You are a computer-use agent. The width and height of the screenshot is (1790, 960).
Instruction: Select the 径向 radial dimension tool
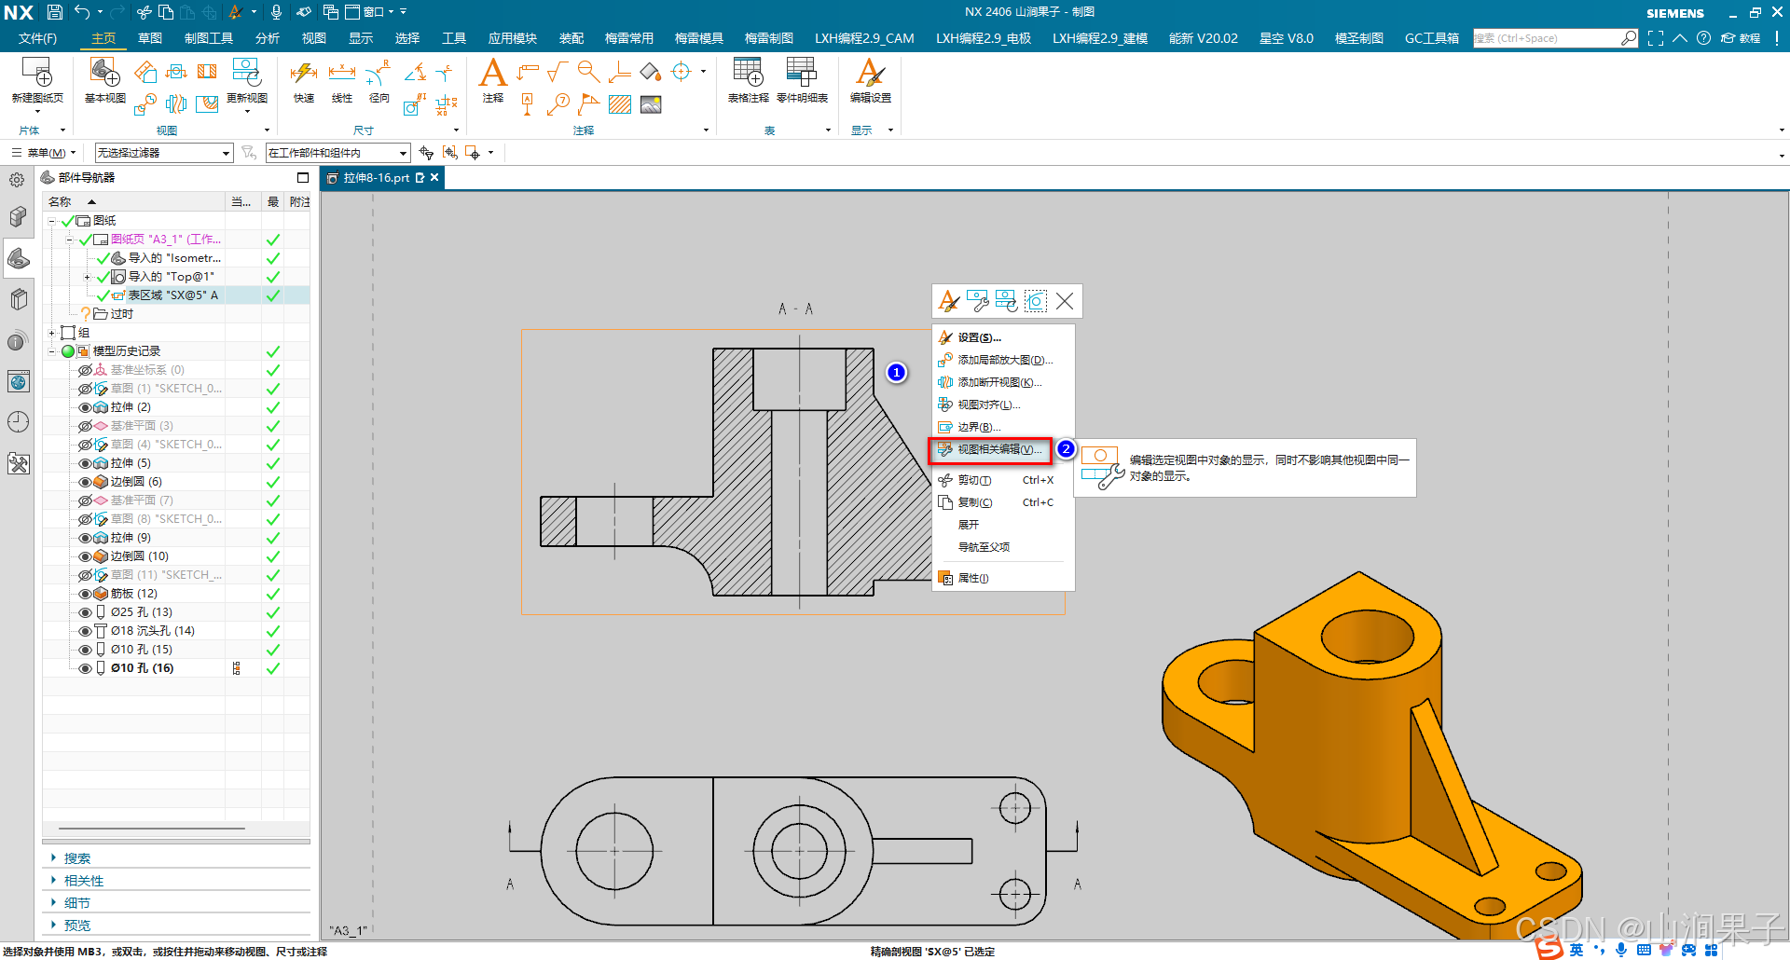pyautogui.click(x=379, y=73)
